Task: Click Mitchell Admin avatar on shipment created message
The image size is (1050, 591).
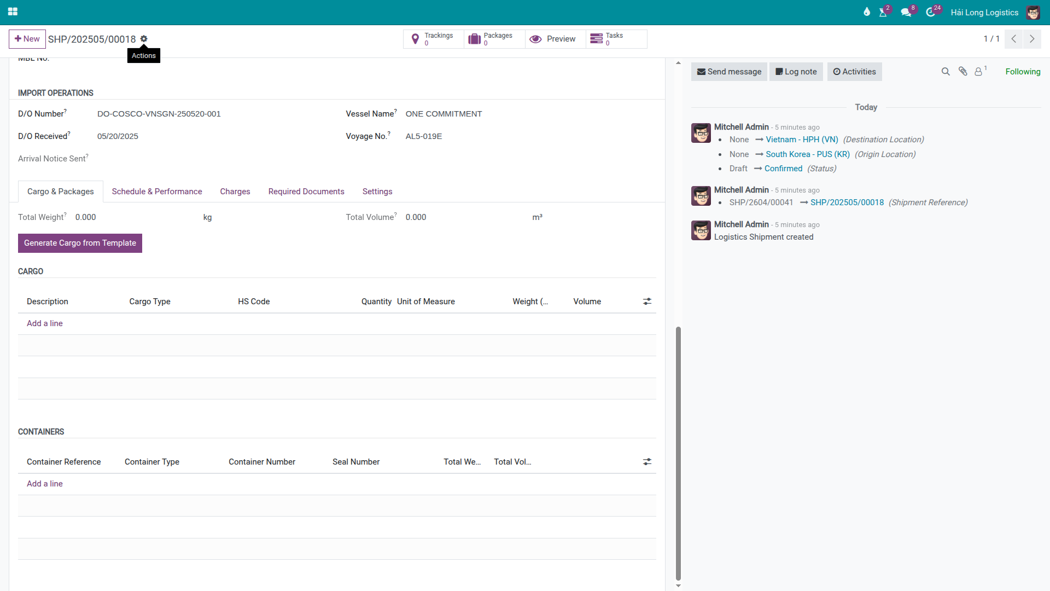Action: (701, 230)
